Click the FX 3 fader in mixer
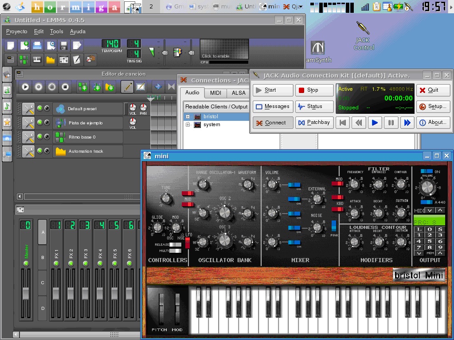 [85, 294]
